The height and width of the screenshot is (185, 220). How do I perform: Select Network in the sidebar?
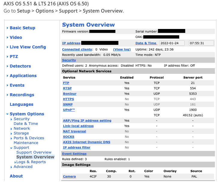point(22,129)
